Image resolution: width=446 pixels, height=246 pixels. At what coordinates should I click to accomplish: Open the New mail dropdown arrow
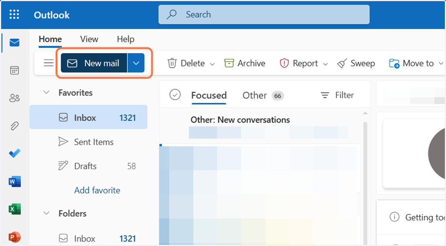[136, 63]
